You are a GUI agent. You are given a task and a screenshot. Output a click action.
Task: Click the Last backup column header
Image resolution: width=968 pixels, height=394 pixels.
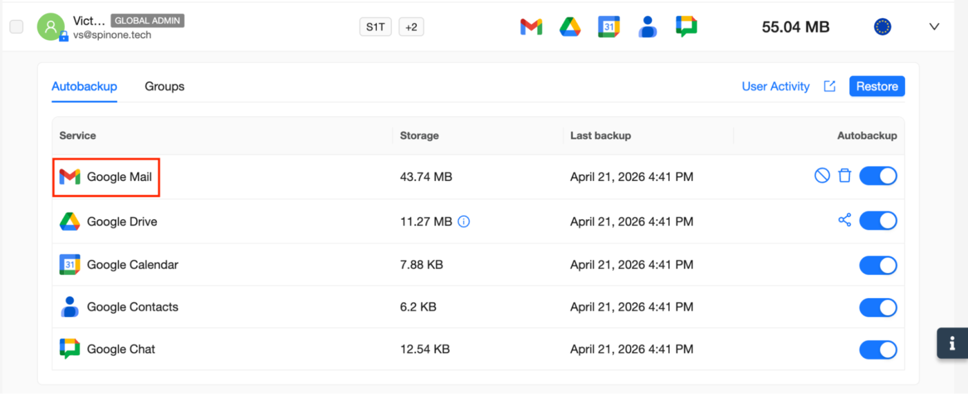coord(600,135)
